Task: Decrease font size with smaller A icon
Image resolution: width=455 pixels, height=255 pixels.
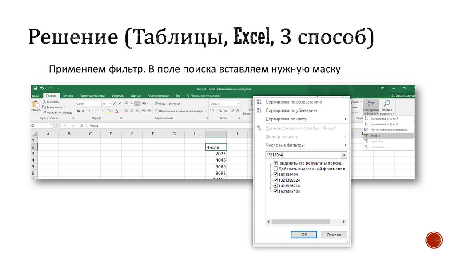Action: pyautogui.click(x=119, y=104)
